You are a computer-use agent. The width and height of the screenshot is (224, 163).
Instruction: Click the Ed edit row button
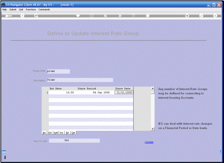click(67, 133)
